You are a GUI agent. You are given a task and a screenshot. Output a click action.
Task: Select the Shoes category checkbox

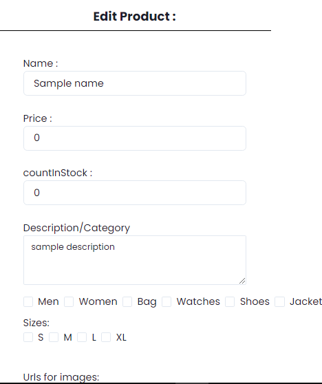[230, 301]
